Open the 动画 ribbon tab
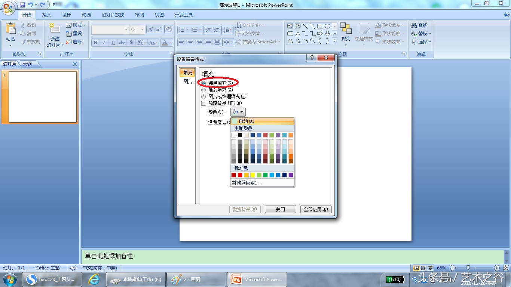 click(86, 15)
